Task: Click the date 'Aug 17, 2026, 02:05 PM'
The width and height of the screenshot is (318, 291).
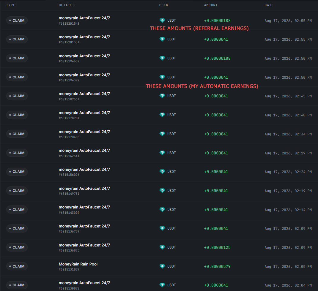Action: pyautogui.click(x=288, y=266)
